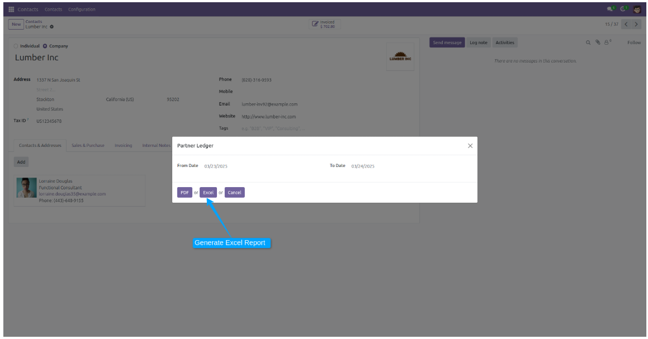
Task: Click the PDF button in Partner Ledger
Action: (x=185, y=193)
